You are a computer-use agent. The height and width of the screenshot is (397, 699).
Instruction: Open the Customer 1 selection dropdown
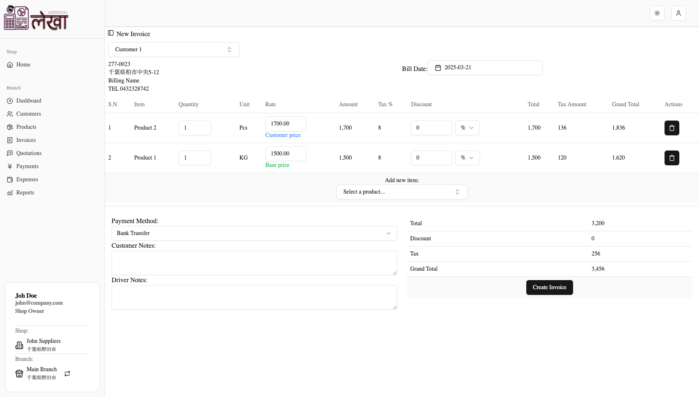point(174,49)
